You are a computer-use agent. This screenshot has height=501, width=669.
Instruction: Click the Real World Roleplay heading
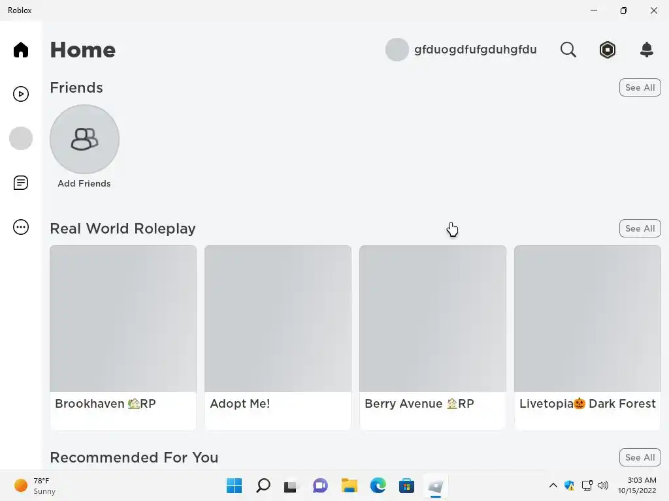pos(123,228)
